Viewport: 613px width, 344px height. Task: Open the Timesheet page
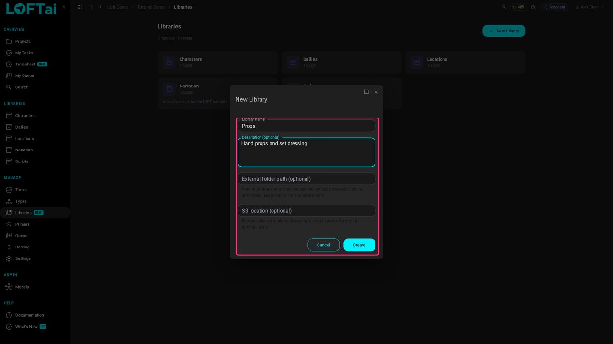35,64
